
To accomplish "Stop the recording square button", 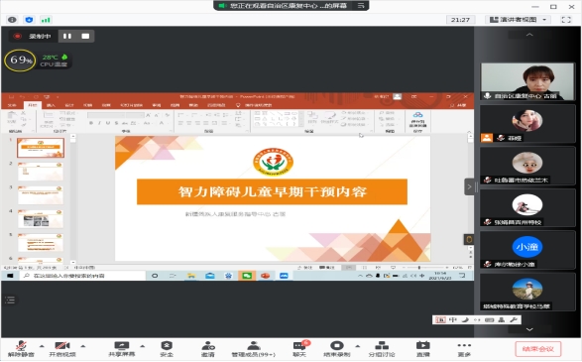I will (85, 36).
